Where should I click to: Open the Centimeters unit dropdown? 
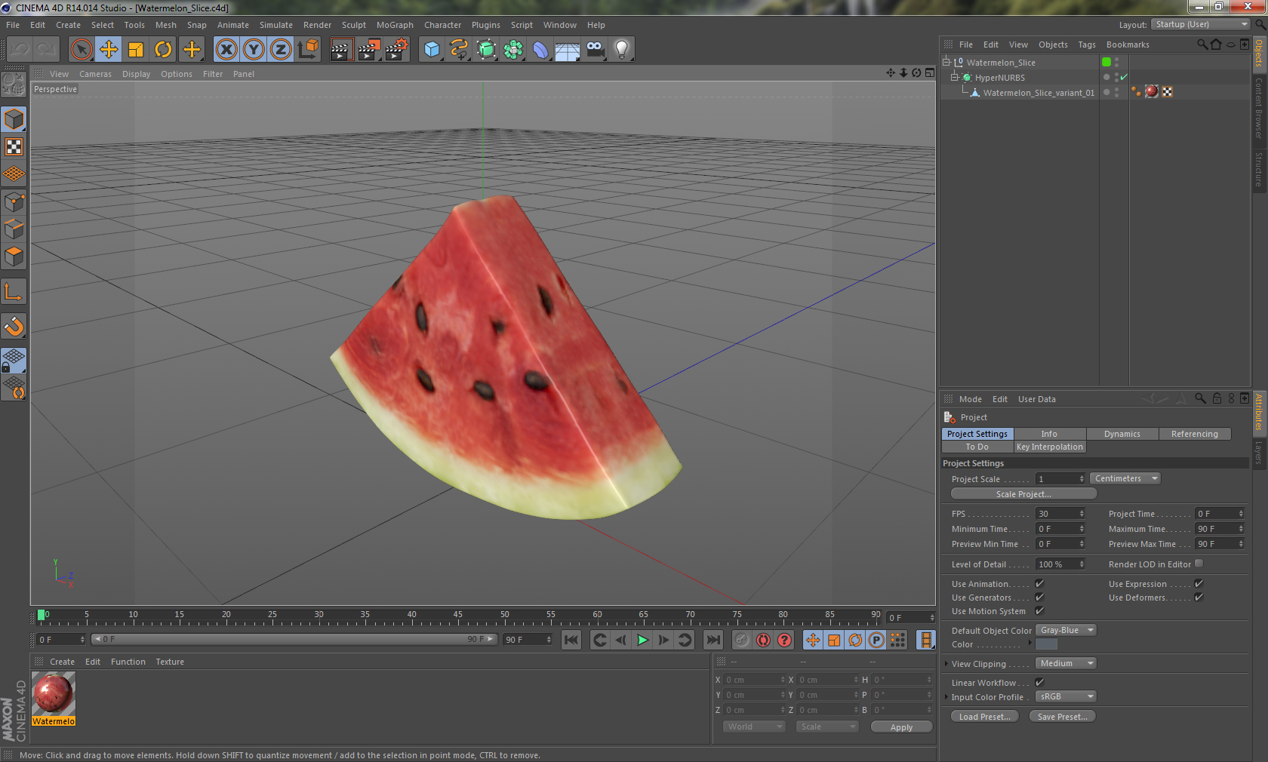[1125, 478]
